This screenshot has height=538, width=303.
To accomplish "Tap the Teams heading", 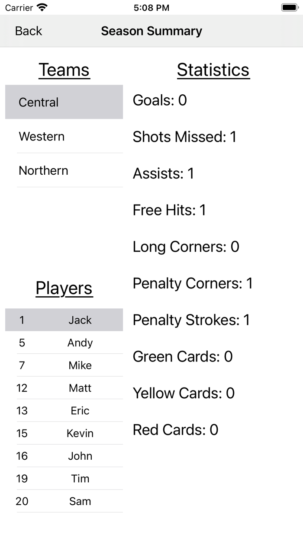I will 64,70.
